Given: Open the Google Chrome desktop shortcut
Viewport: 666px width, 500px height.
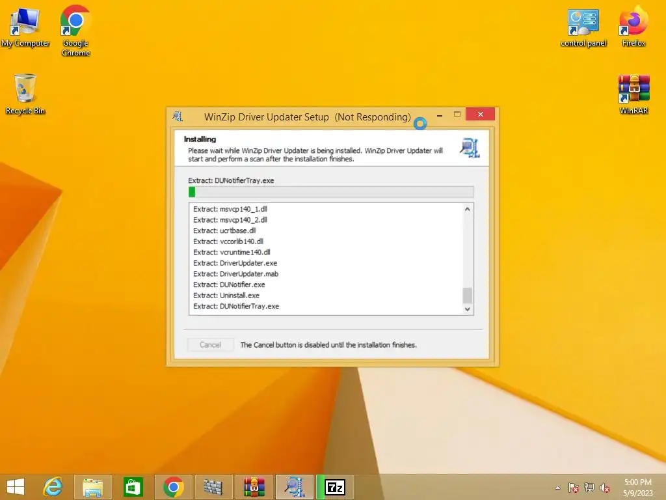Looking at the screenshot, I should (x=75, y=31).
